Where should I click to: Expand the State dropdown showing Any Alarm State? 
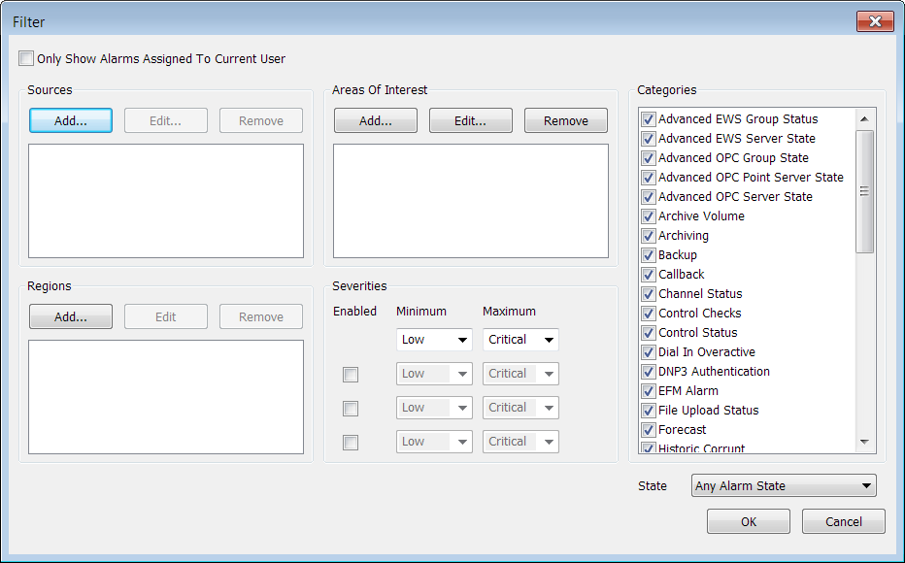tap(784, 485)
